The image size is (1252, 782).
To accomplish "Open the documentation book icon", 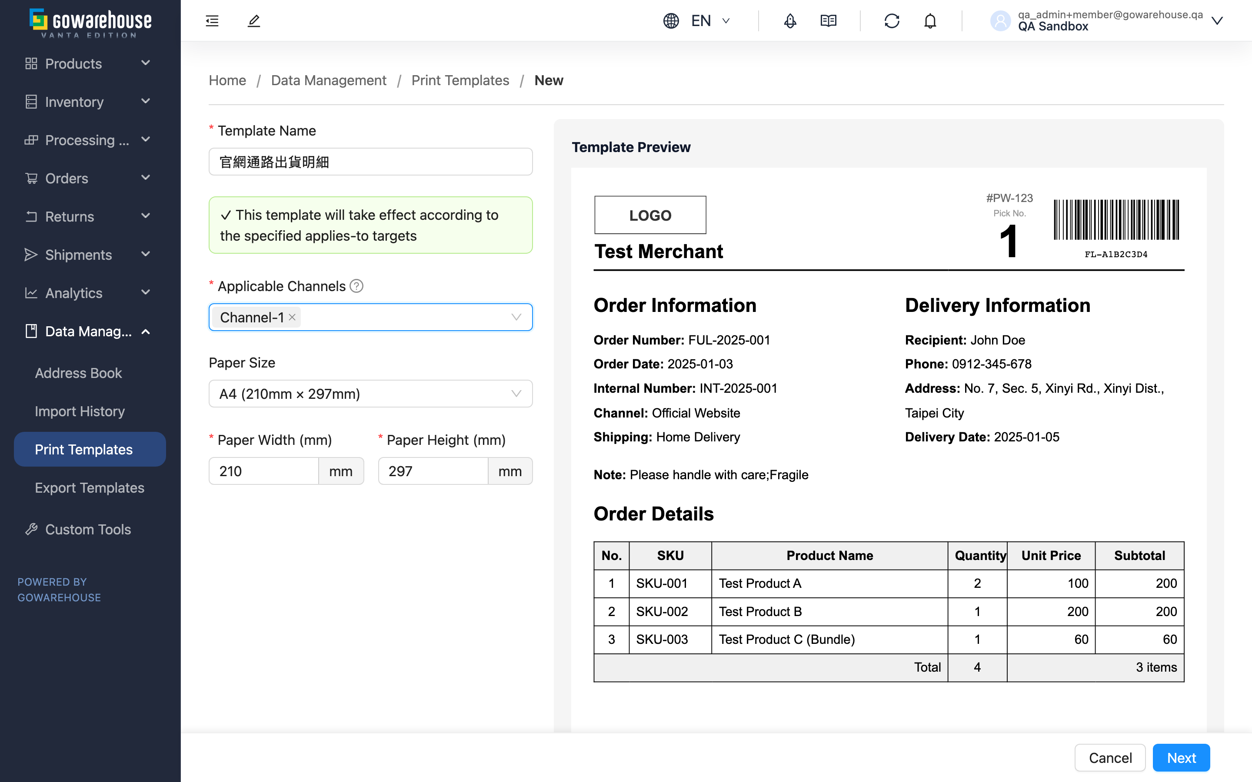I will pos(828,21).
